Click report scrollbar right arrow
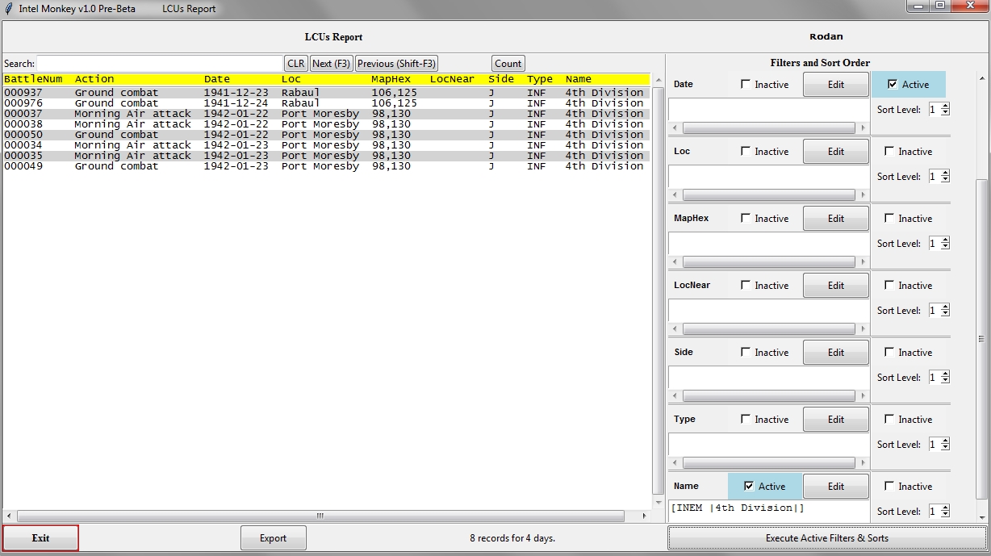This screenshot has height=556, width=991. [x=645, y=516]
